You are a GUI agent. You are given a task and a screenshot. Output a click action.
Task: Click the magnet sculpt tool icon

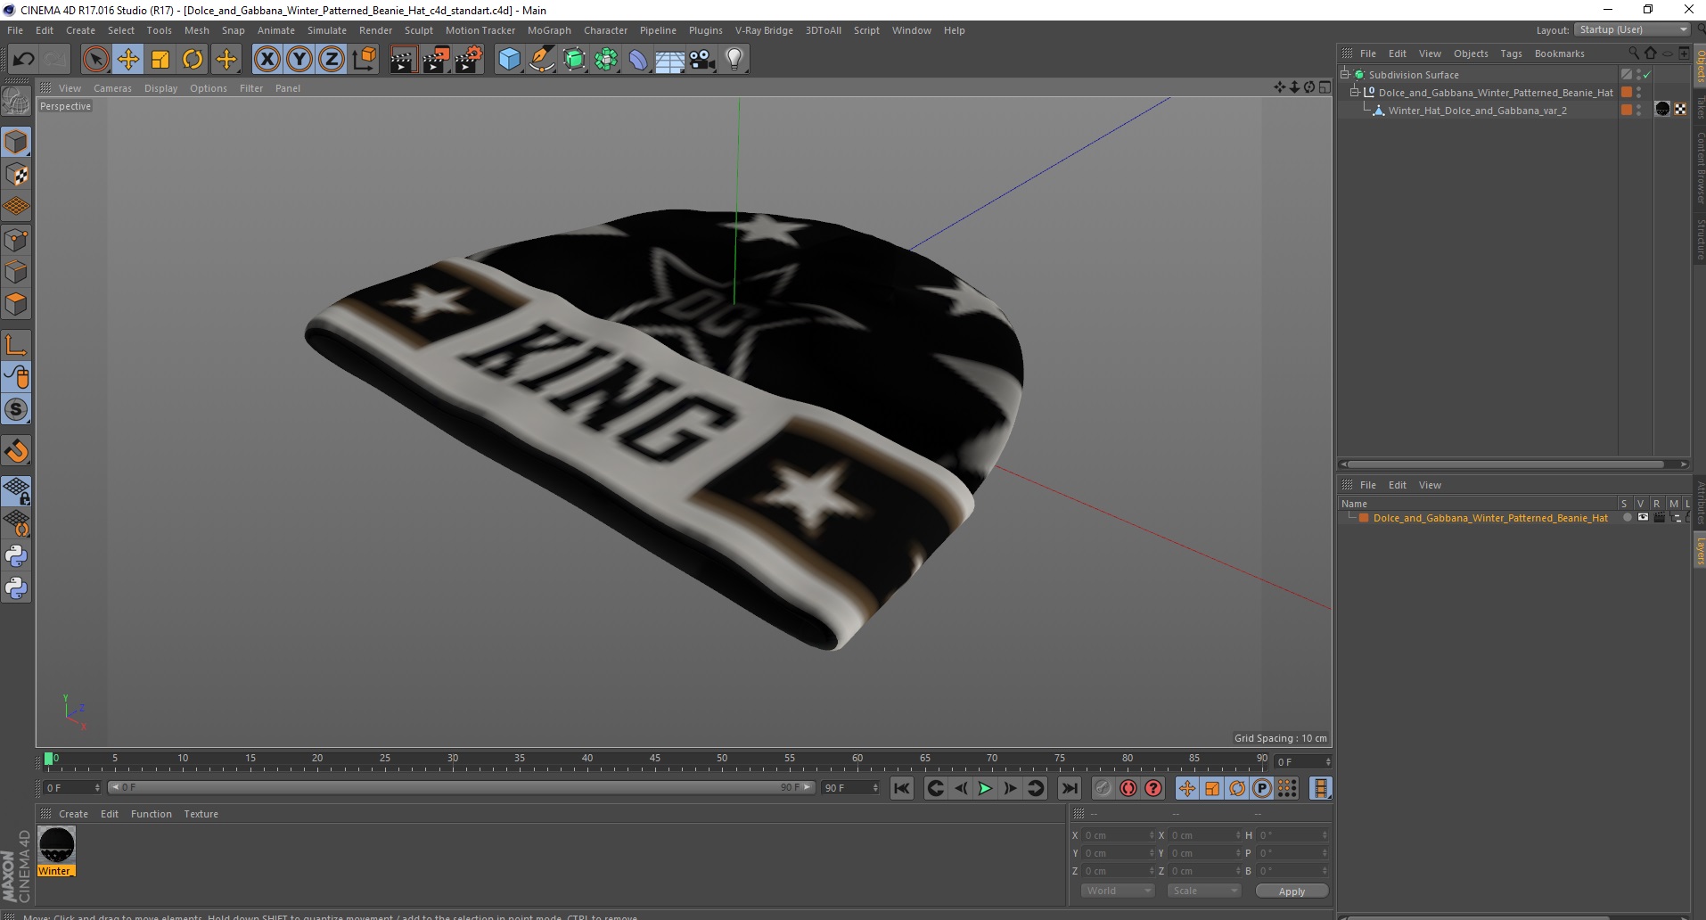tap(16, 451)
